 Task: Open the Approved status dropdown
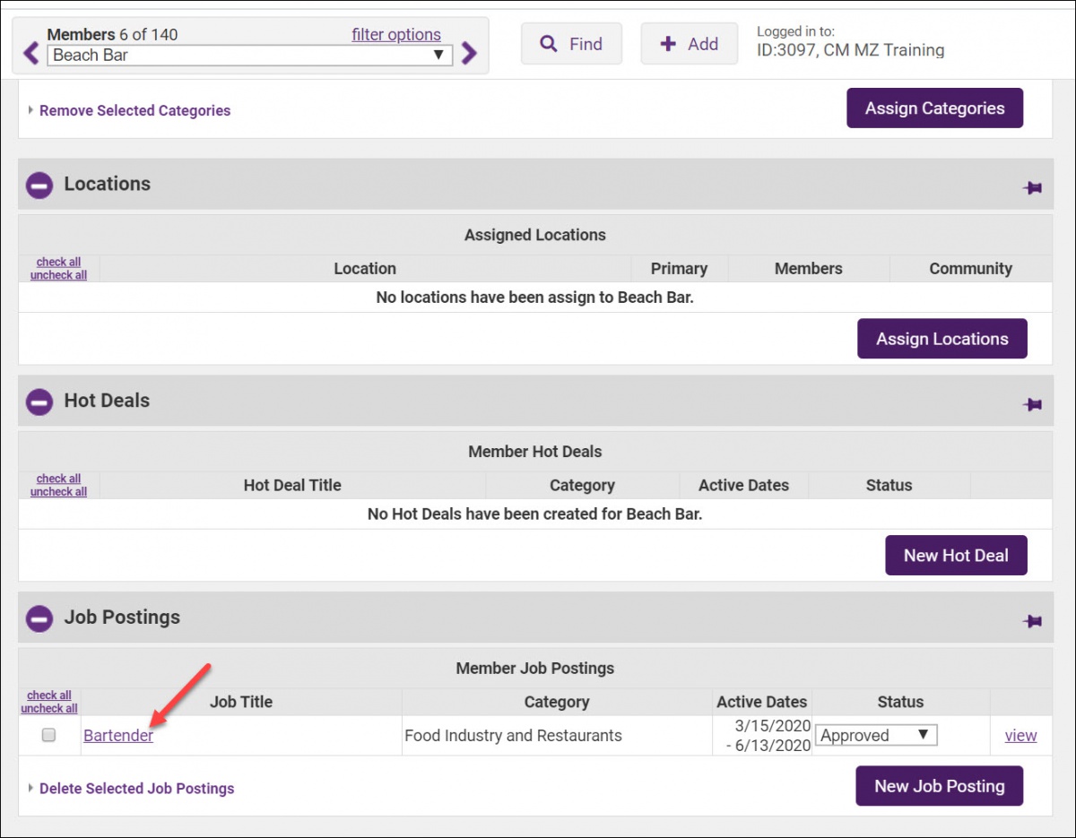[x=875, y=736]
